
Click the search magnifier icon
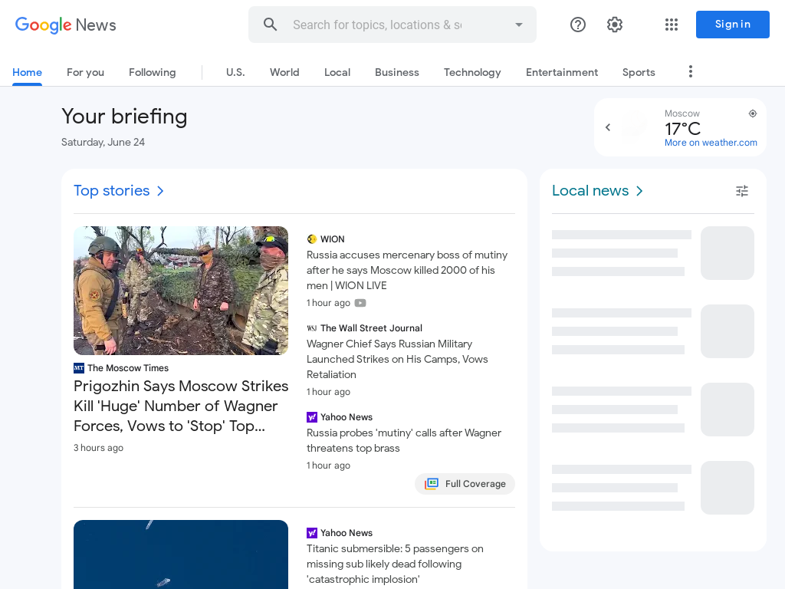[x=271, y=25]
